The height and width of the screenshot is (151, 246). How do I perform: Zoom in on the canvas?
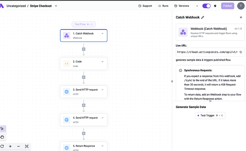pyautogui.click(x=10, y=146)
